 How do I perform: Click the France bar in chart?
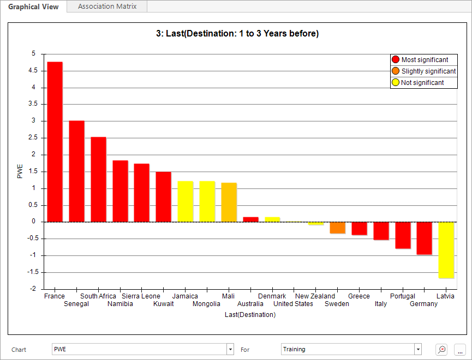(55, 142)
